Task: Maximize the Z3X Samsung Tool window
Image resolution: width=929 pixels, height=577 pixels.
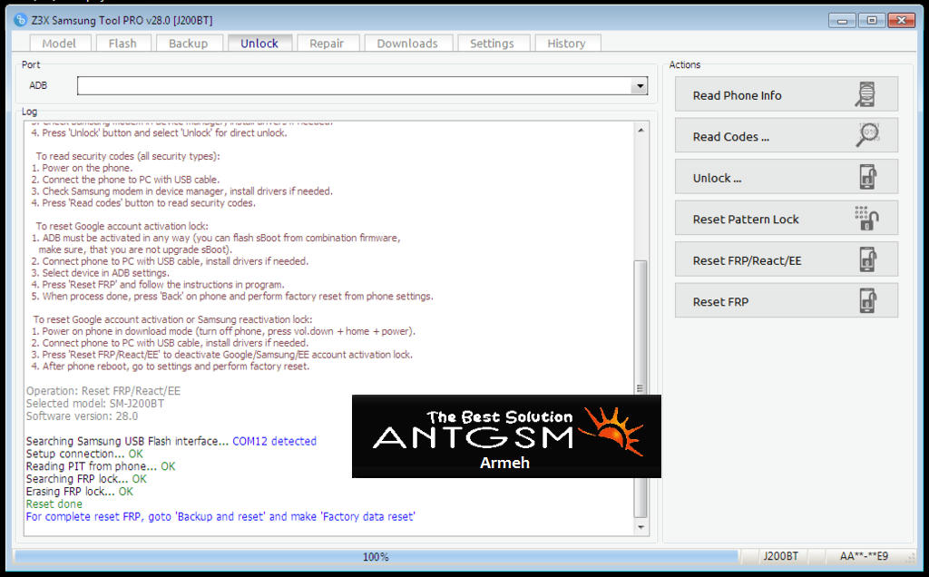Action: (872, 21)
